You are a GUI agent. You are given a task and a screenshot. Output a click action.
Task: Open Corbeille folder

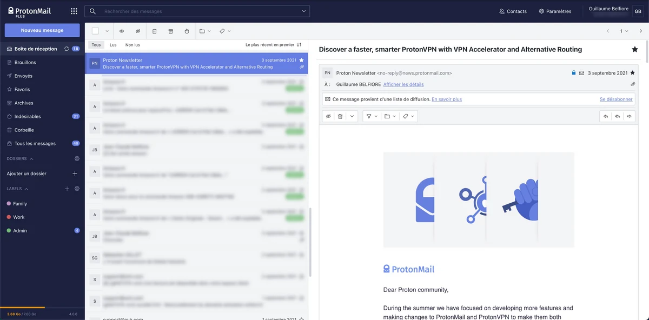[x=42, y=130]
